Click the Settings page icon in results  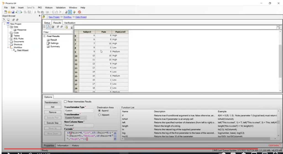click(48, 43)
